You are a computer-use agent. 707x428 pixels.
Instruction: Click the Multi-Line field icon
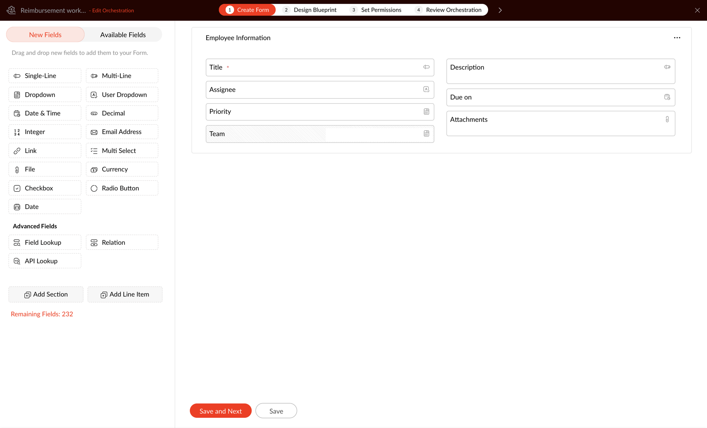pos(94,76)
